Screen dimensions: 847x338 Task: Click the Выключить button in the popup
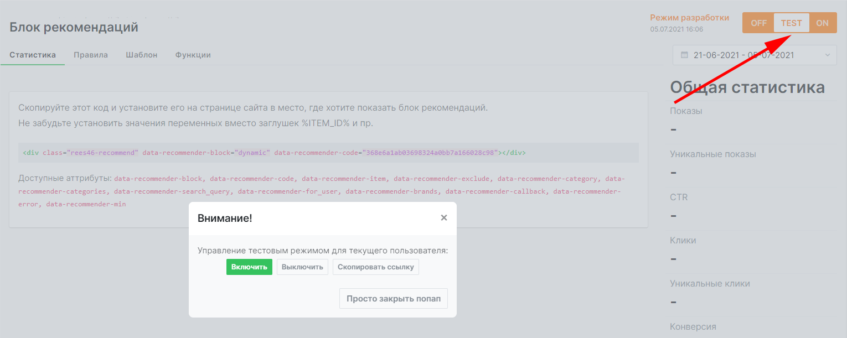[x=302, y=266]
